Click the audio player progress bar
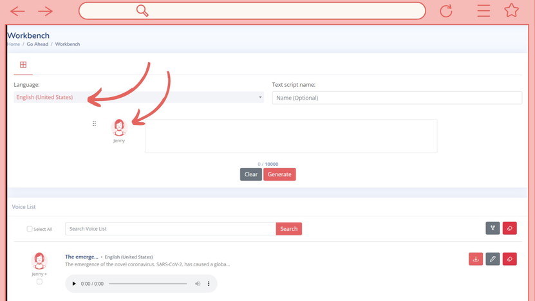 tap(147, 284)
